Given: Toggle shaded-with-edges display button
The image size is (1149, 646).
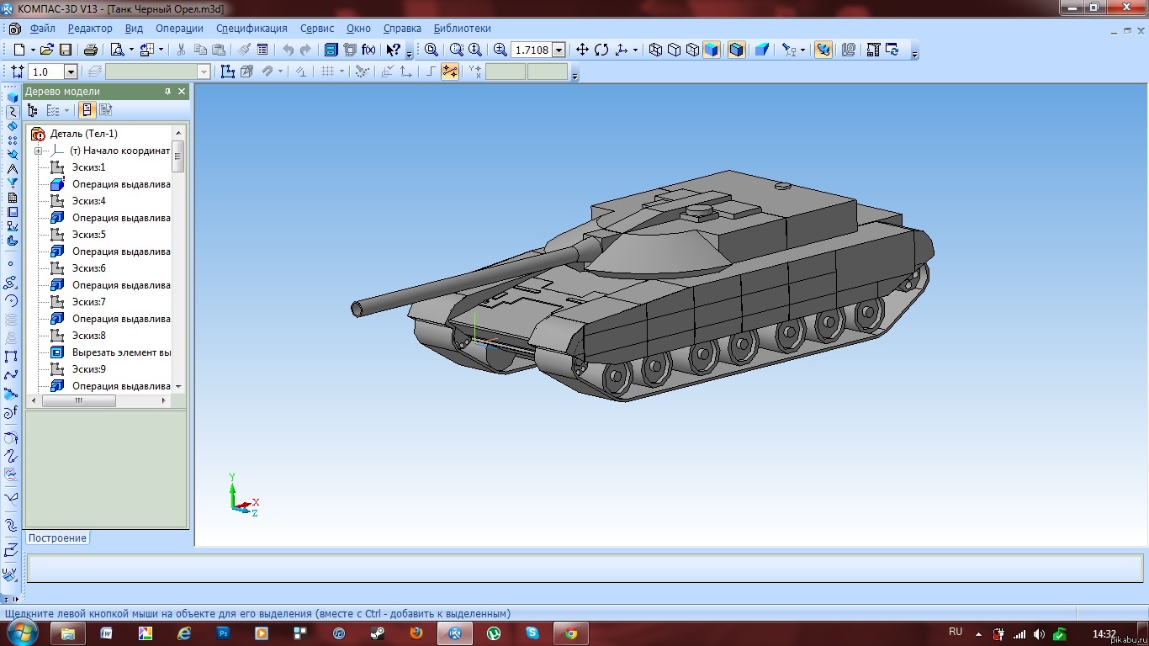Looking at the screenshot, I should click(737, 50).
